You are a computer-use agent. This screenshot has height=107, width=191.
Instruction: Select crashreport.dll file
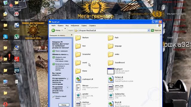(x=84, y=79)
